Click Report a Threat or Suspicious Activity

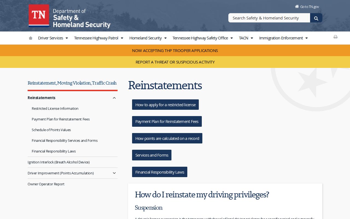tap(175, 62)
